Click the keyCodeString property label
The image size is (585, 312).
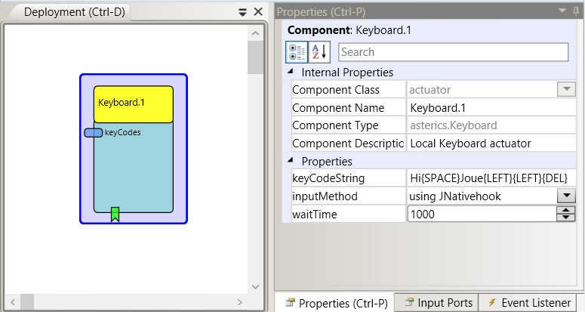tap(328, 178)
